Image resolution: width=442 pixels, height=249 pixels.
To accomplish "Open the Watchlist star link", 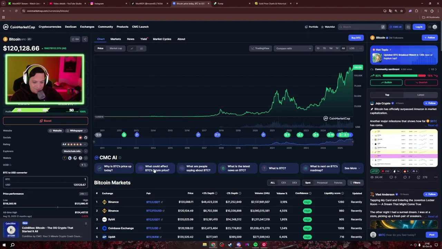I will tap(328, 27).
